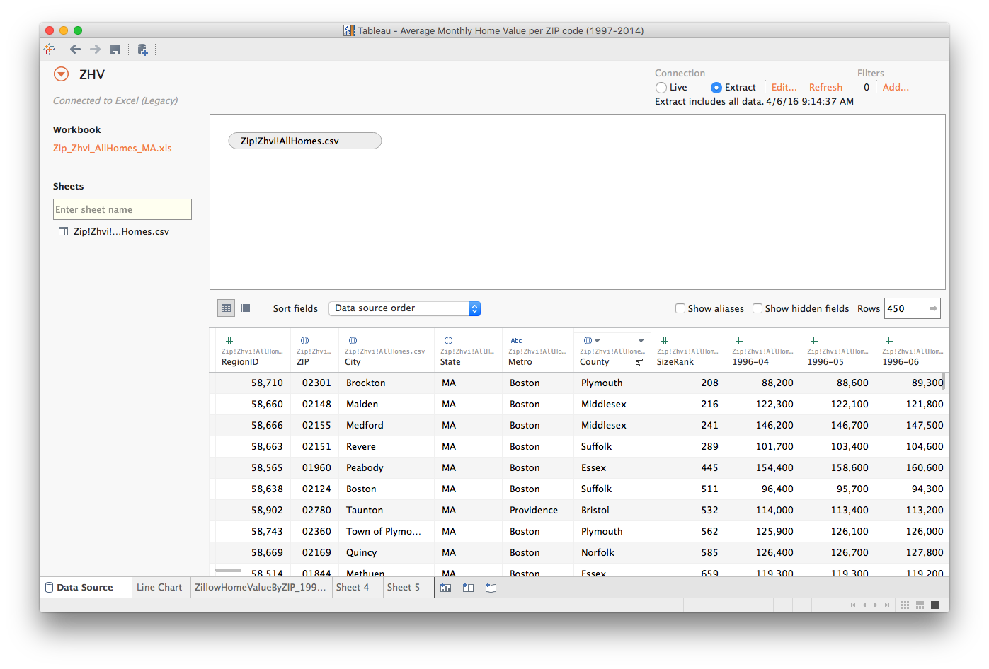Jump to first sheet navigation arrow
The image size is (989, 669).
[x=853, y=605]
